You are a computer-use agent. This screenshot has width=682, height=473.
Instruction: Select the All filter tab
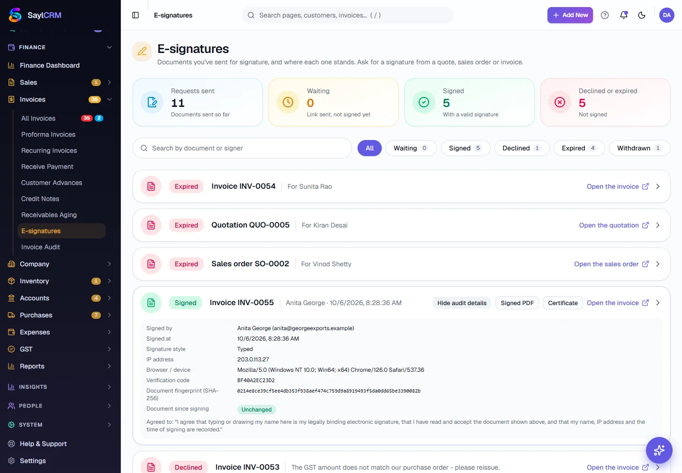click(369, 148)
